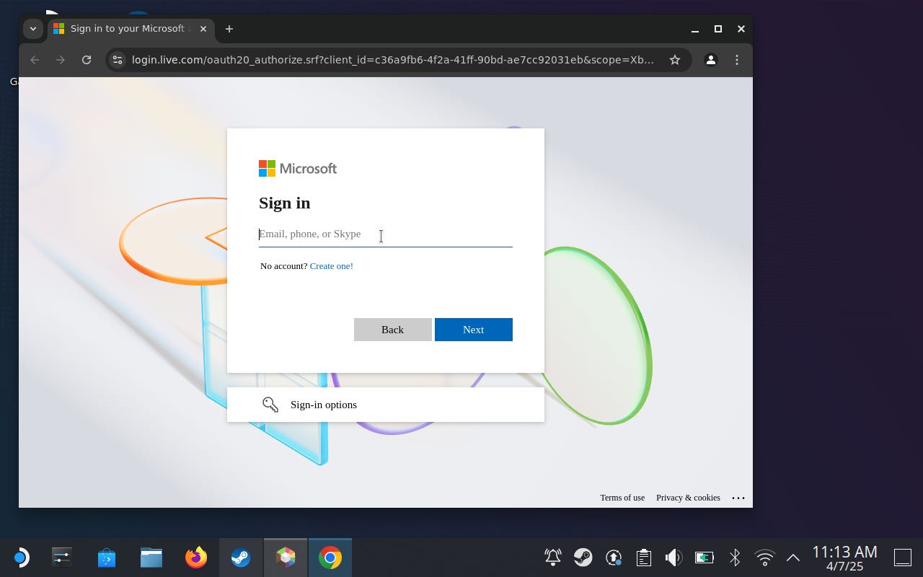
Task: Open Sign-in options
Action: (x=386, y=405)
